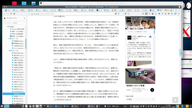
Task: Open the red folder desktop icon
Action: (14, 3)
